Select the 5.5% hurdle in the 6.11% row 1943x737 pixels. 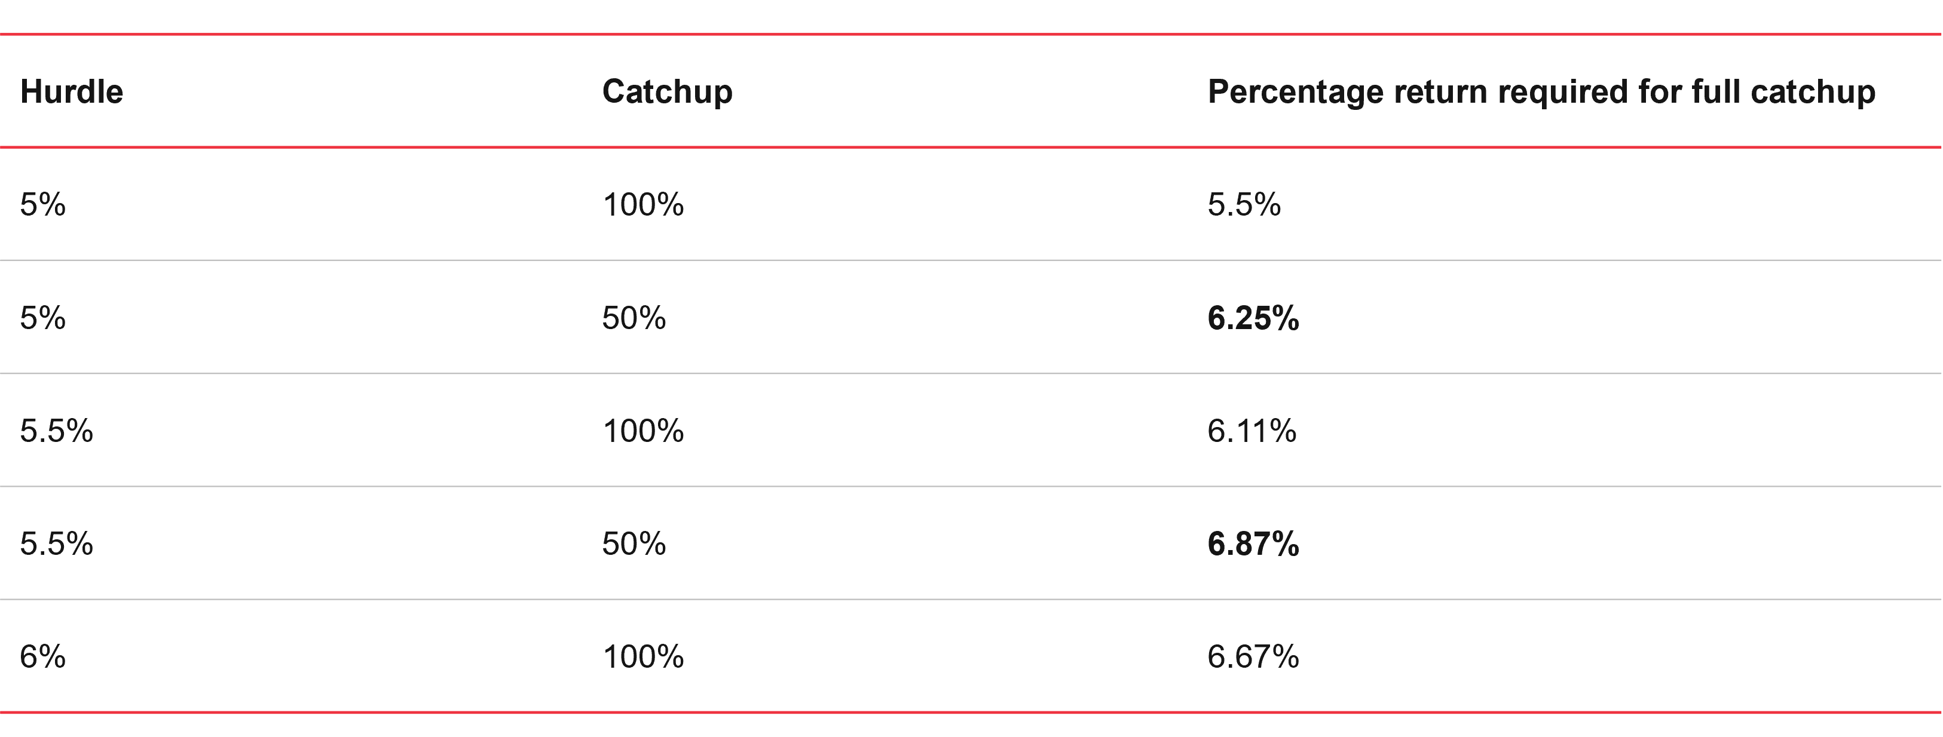click(57, 431)
